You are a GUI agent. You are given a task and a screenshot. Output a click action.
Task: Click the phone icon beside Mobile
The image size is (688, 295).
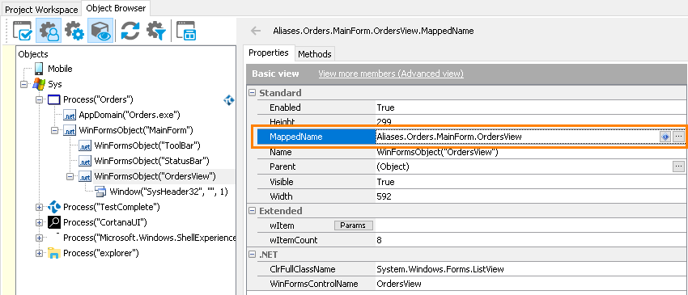[x=39, y=69]
